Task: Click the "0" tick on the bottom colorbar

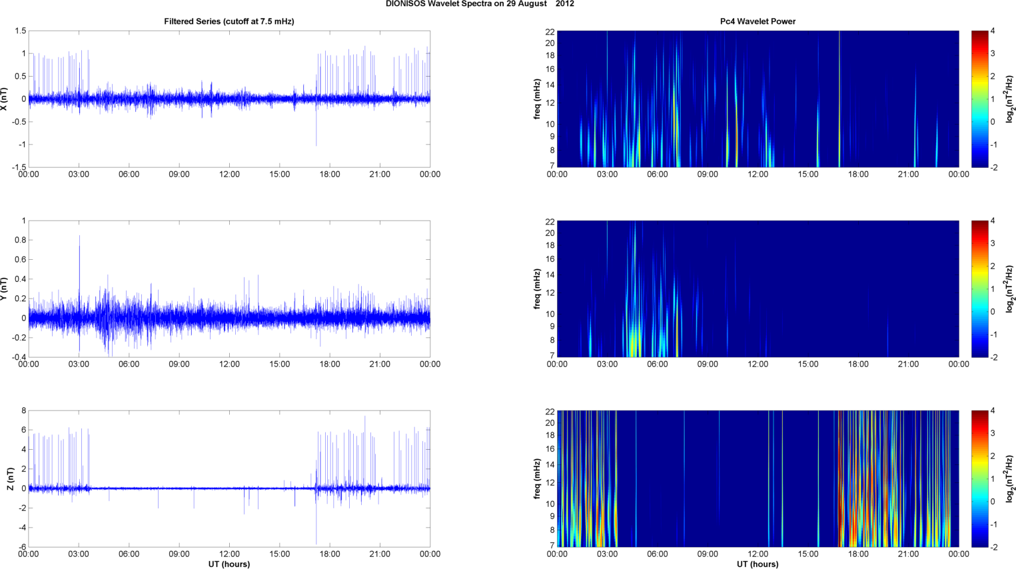Action: pyautogui.click(x=993, y=502)
